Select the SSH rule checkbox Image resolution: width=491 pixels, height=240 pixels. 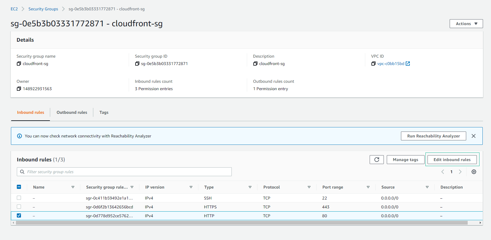point(19,198)
